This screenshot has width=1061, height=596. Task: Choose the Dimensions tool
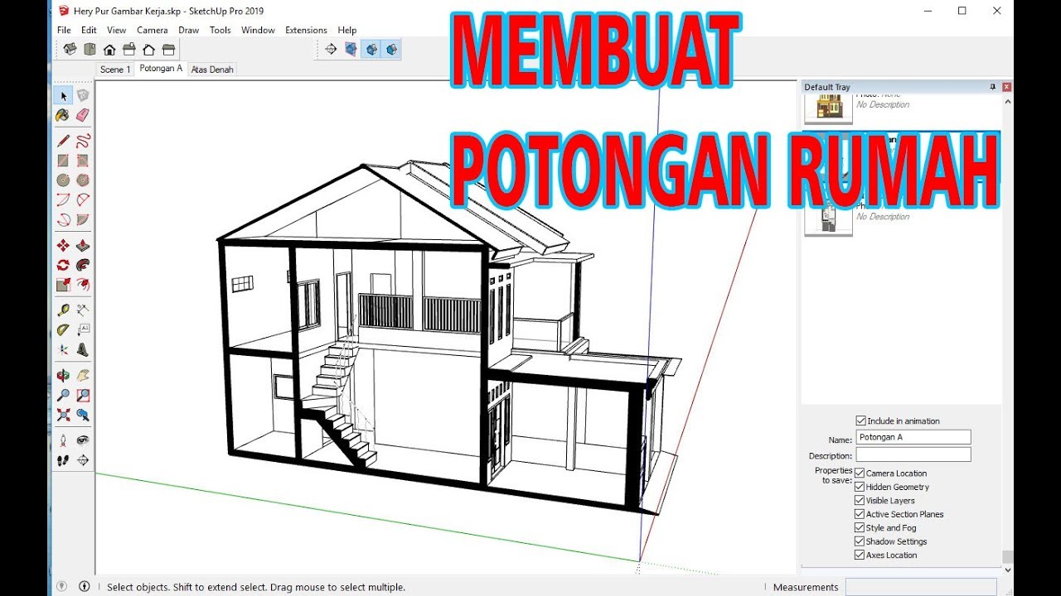click(83, 310)
